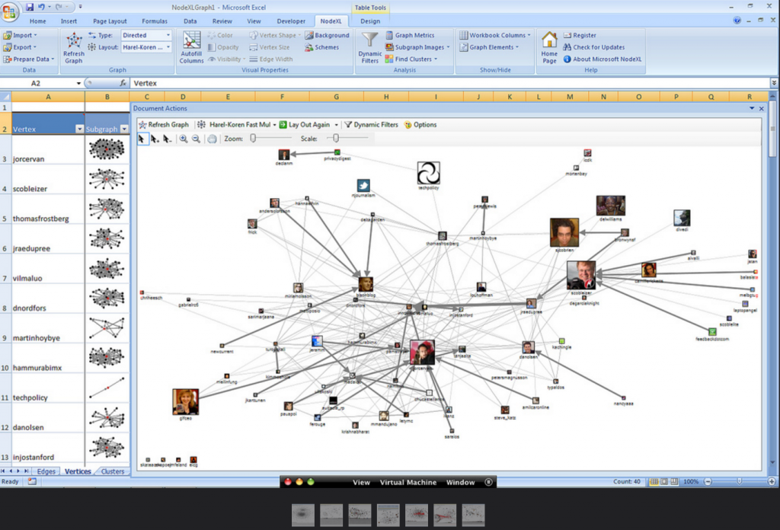The width and height of the screenshot is (780, 530).
Task: Click the Register option
Action: [580, 35]
